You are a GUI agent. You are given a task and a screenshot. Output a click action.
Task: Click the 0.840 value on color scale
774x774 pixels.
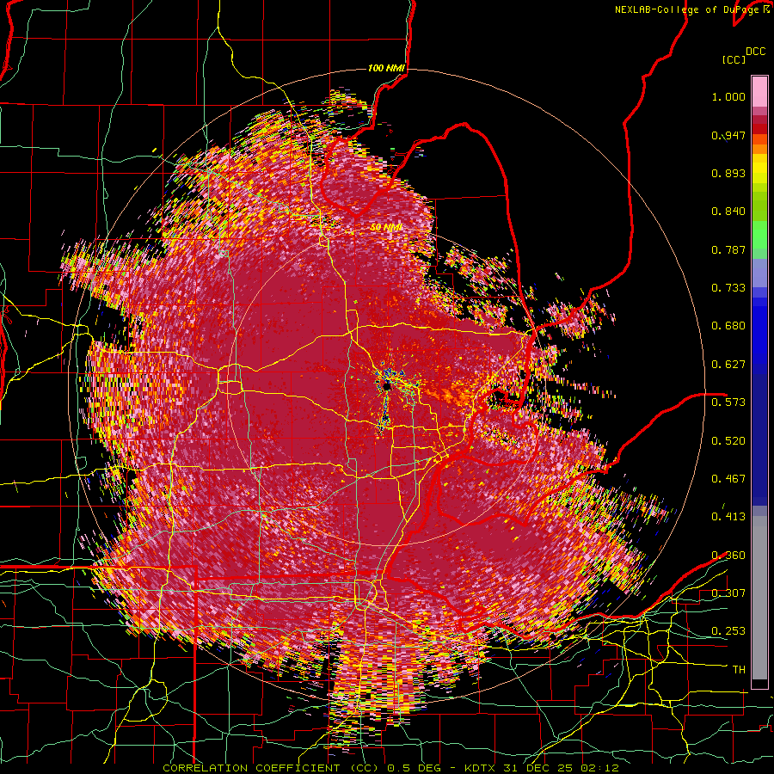pyautogui.click(x=728, y=212)
